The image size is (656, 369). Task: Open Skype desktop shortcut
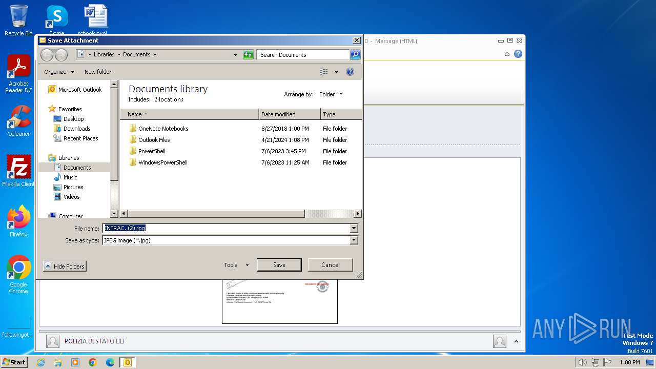[56, 19]
